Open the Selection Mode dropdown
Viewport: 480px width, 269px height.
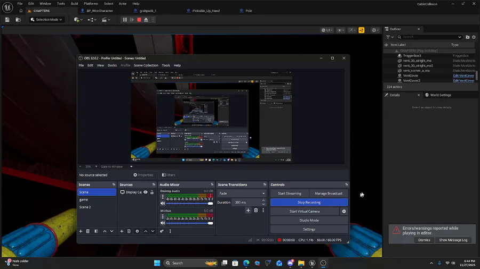[46, 20]
